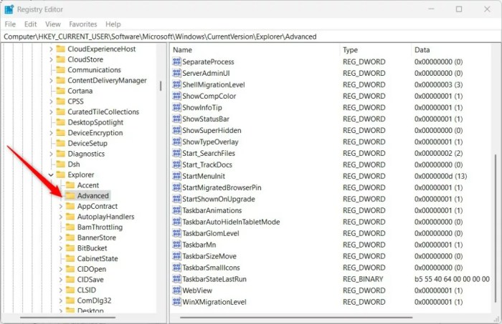Click the SeparateProcess DWORD value icon

[176, 62]
